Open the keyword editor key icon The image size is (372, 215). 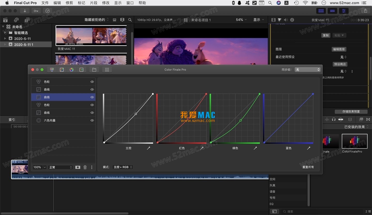36,11
